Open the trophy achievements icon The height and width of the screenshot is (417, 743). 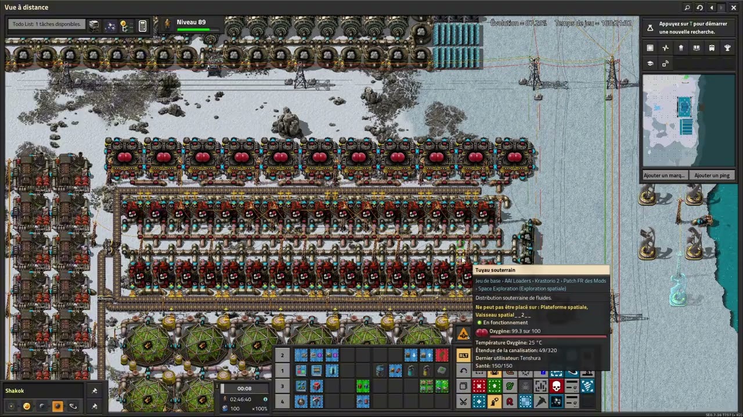[727, 47]
